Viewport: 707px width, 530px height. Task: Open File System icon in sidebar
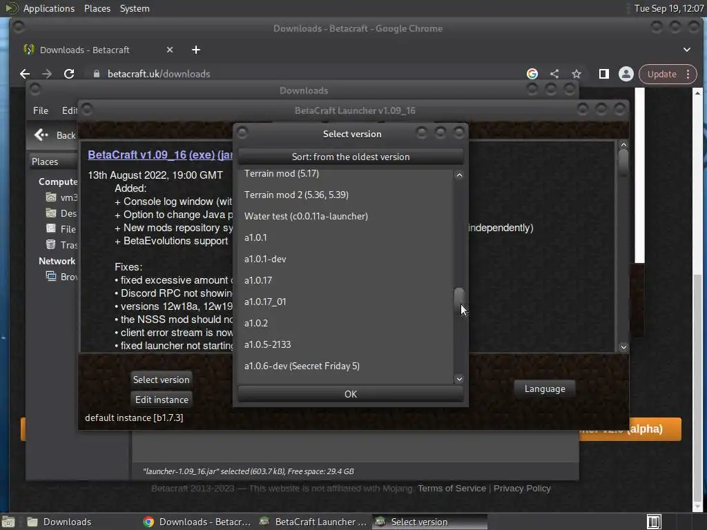[51, 228]
